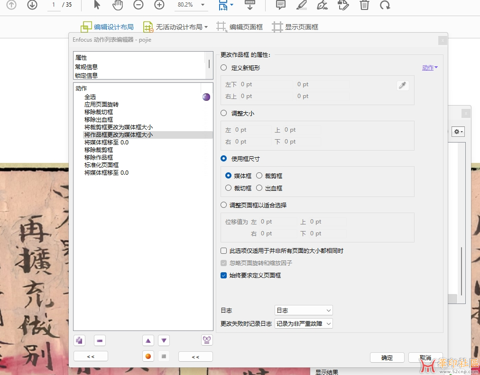480x375 pixels.
Task: Select 出血框 radio button
Action: pyautogui.click(x=259, y=188)
